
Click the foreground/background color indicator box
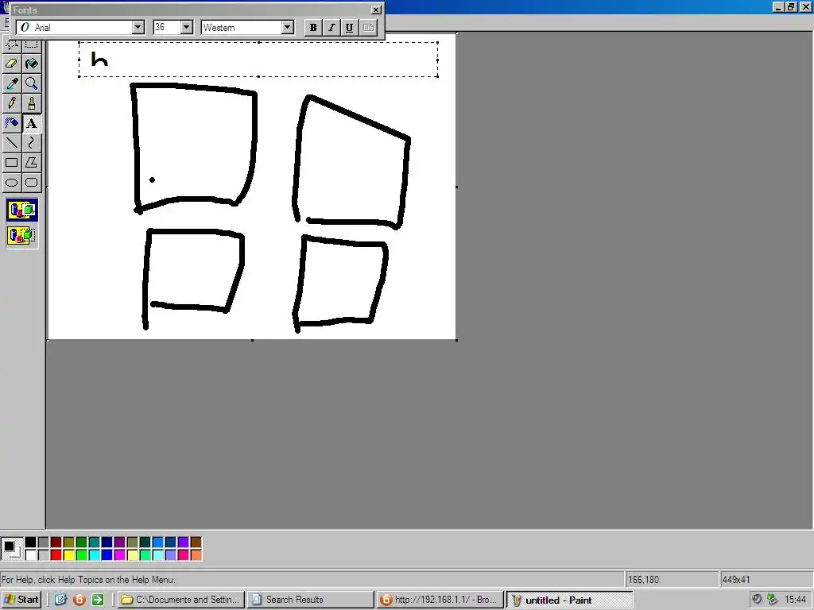coord(11,548)
